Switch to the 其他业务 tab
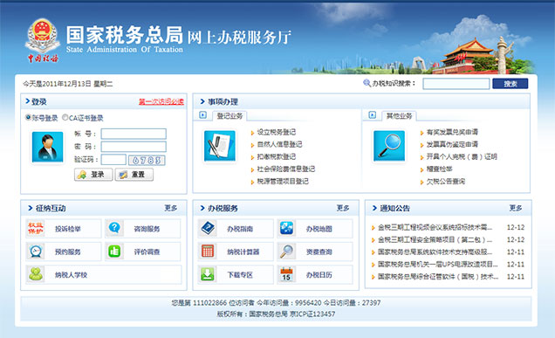The height and width of the screenshot is (338, 555). pyautogui.click(x=399, y=116)
